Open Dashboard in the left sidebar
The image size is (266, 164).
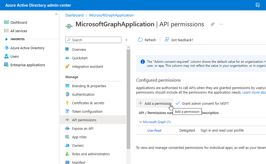click(19, 22)
